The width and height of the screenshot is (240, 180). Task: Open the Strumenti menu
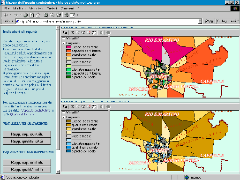(x=67, y=8)
